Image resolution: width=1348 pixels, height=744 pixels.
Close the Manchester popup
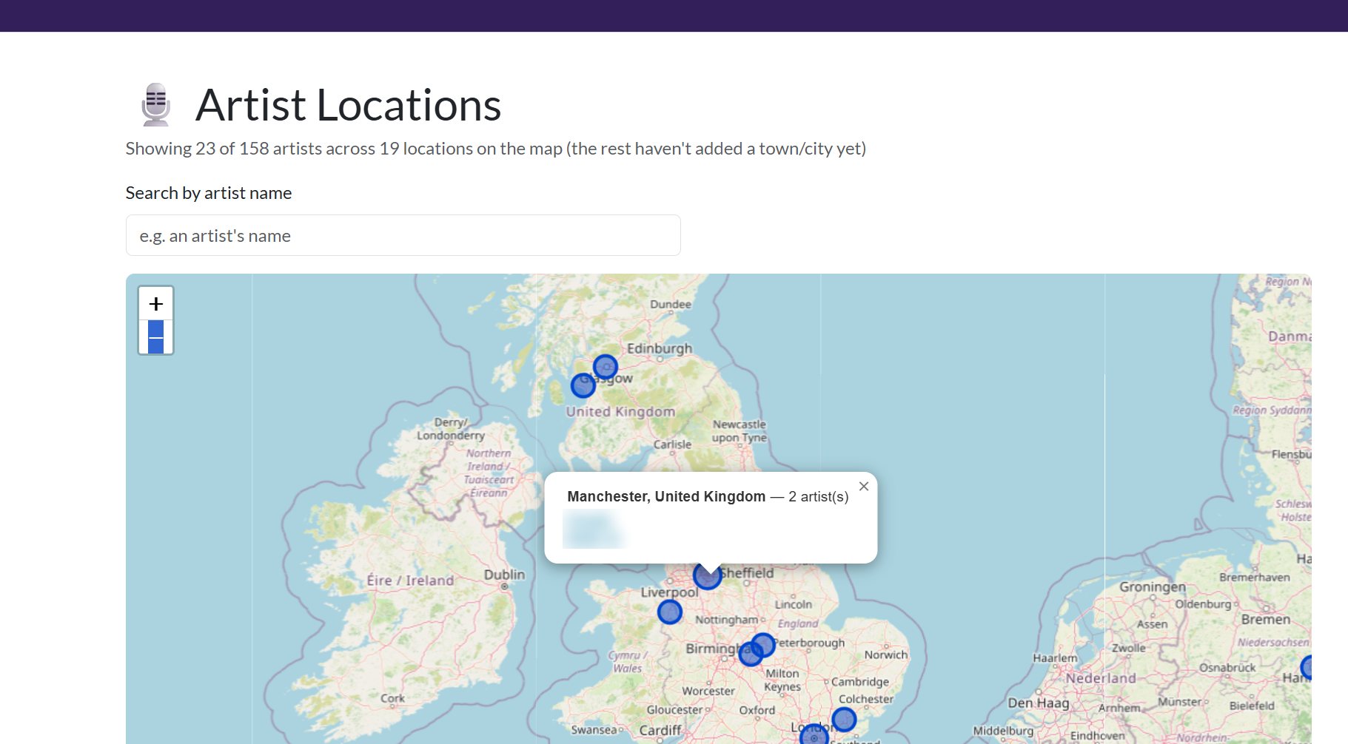pos(863,487)
